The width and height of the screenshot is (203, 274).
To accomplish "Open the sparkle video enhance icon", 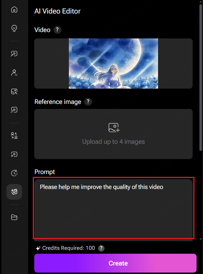I will 14,154.
